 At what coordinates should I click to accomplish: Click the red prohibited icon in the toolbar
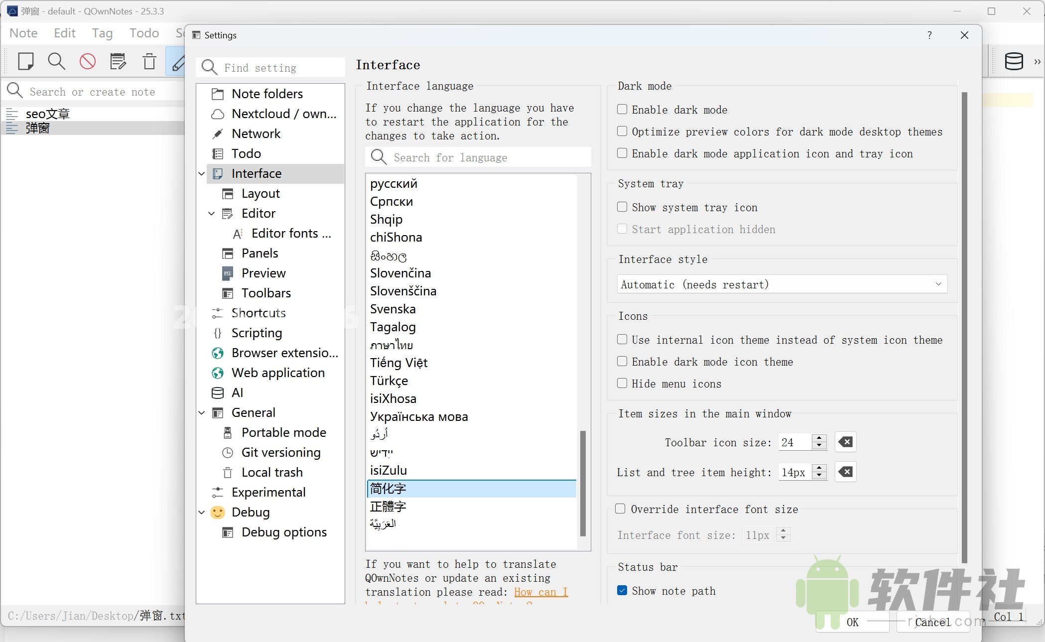point(87,61)
